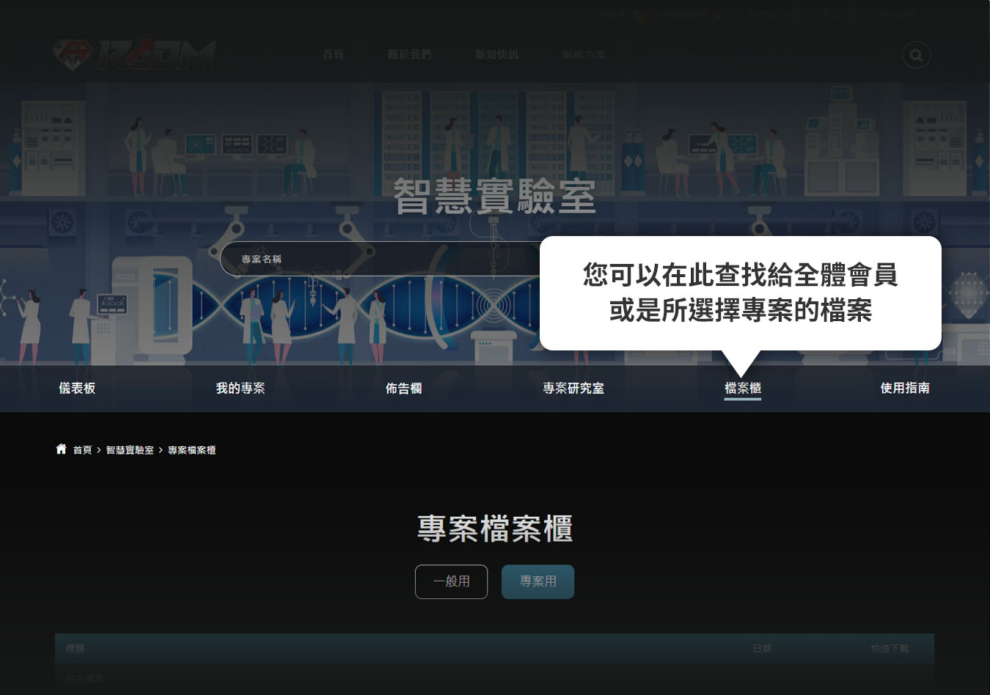The image size is (990, 695).
Task: Select the 檔案櫃 tab
Action: [742, 388]
